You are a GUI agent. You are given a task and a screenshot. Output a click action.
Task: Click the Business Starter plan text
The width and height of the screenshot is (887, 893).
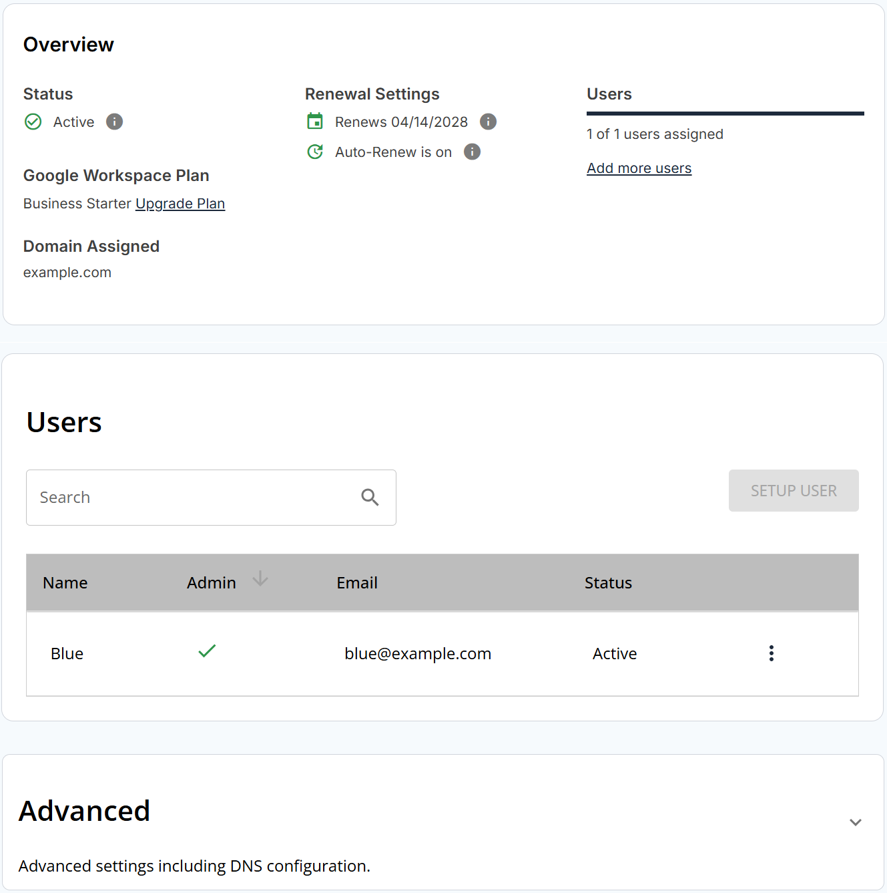(x=77, y=204)
